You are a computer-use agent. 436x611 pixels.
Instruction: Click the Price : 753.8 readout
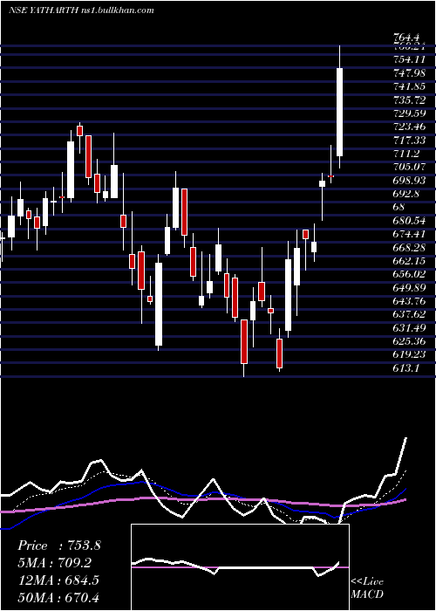(x=59, y=546)
